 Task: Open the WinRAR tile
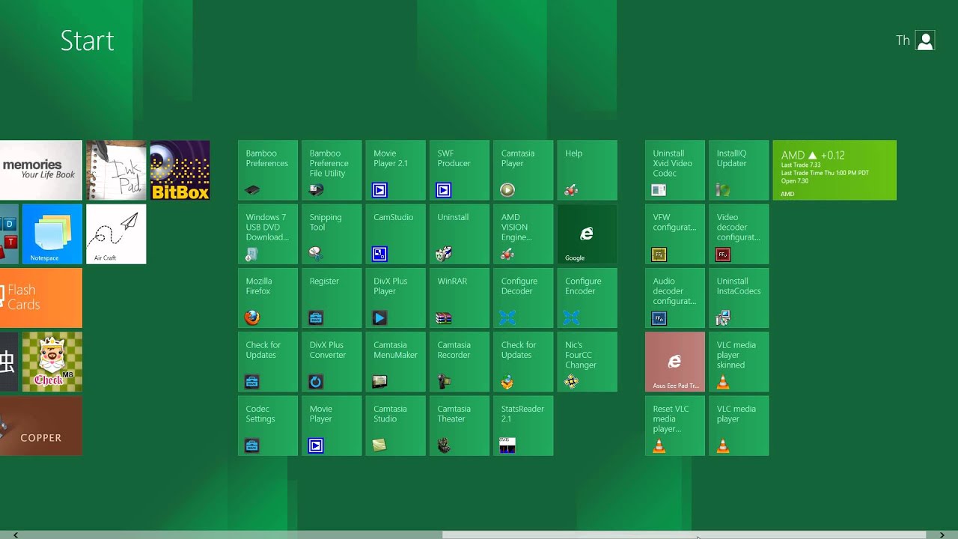point(459,298)
